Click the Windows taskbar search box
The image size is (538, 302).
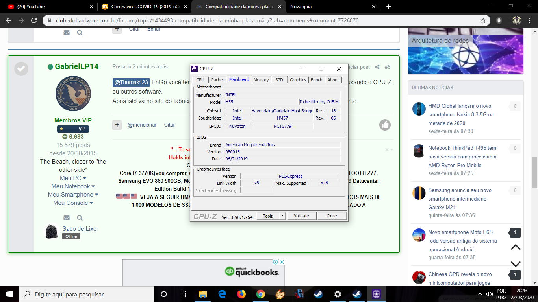(x=87, y=294)
